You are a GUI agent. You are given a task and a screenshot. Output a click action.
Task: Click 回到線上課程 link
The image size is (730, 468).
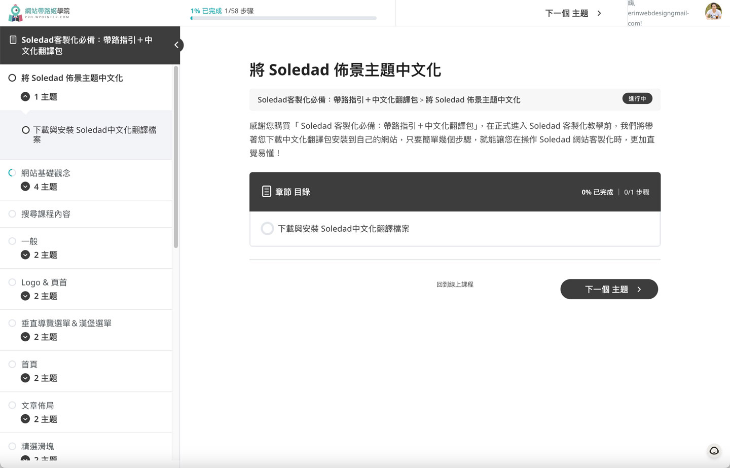tap(455, 284)
